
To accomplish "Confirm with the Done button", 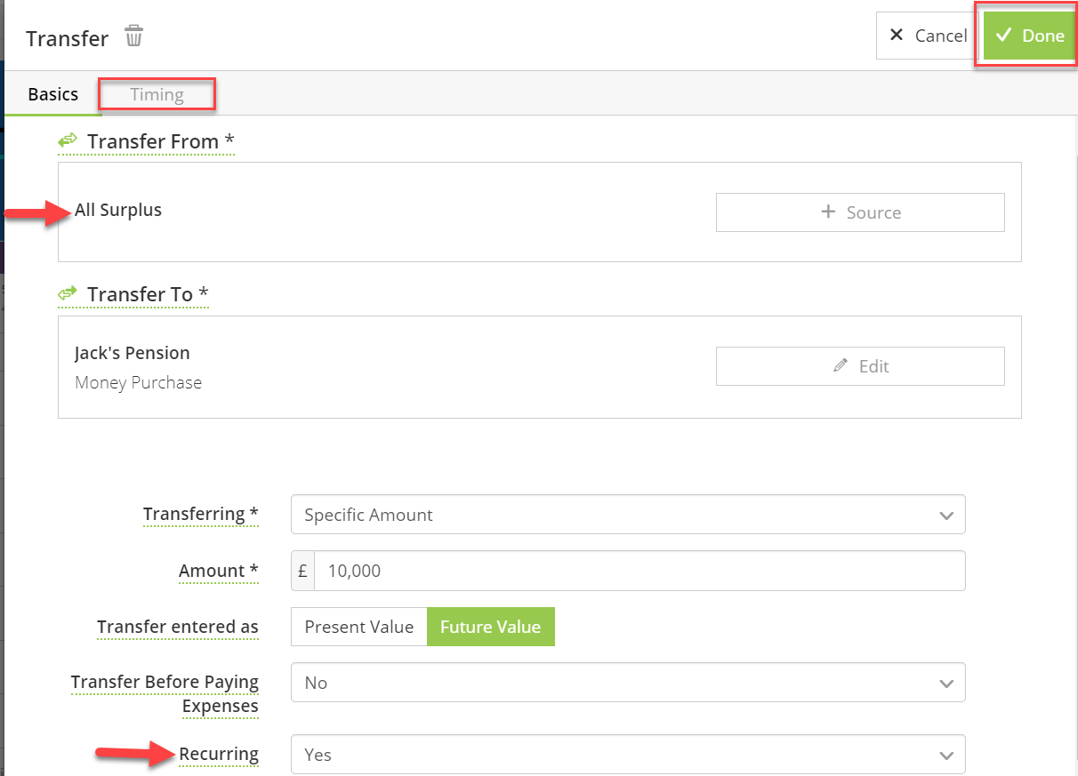I will (1030, 36).
